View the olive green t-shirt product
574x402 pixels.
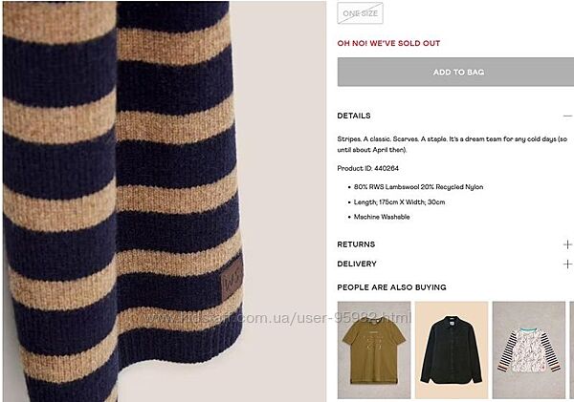pyautogui.click(x=374, y=349)
